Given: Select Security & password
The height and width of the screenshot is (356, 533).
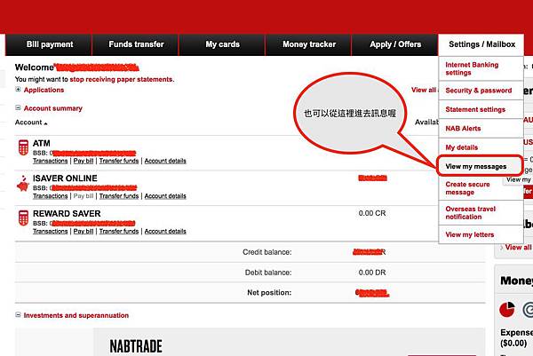Looking at the screenshot, I should coord(481,91).
